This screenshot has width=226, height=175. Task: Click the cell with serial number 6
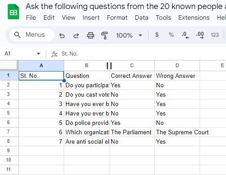pyautogui.click(x=41, y=132)
